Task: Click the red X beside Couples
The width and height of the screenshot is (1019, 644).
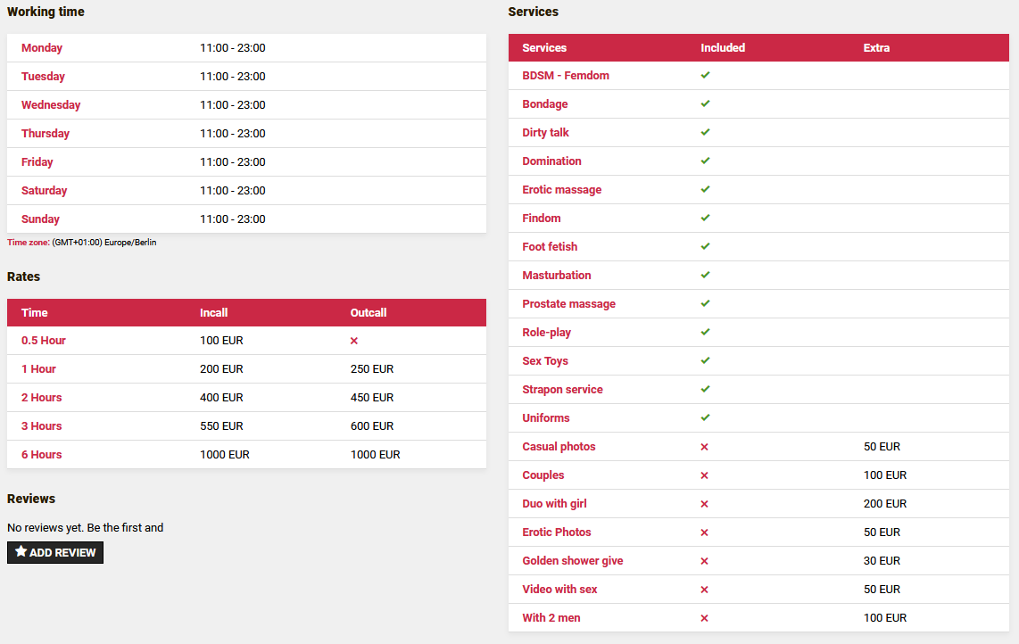Action: point(704,475)
